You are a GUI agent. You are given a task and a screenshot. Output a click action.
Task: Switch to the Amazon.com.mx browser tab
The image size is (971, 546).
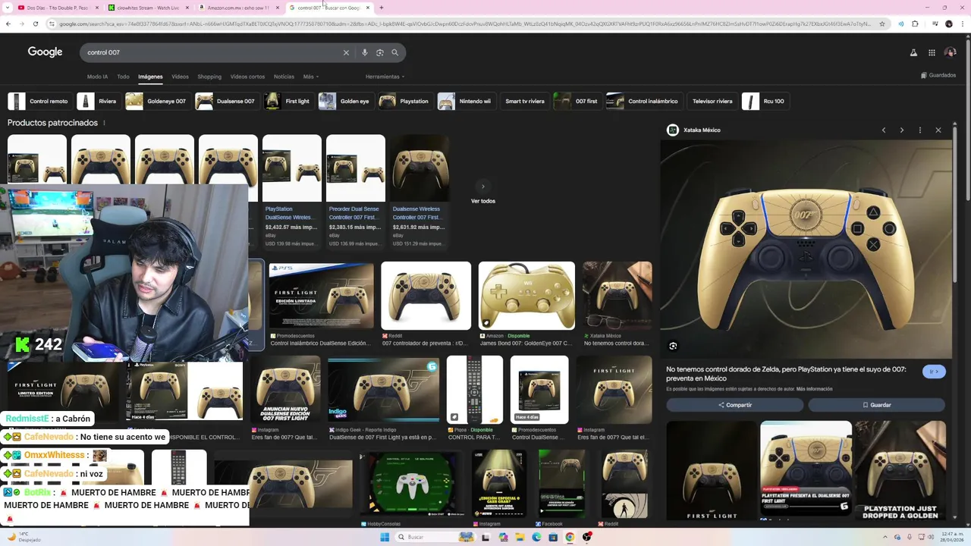[238, 8]
